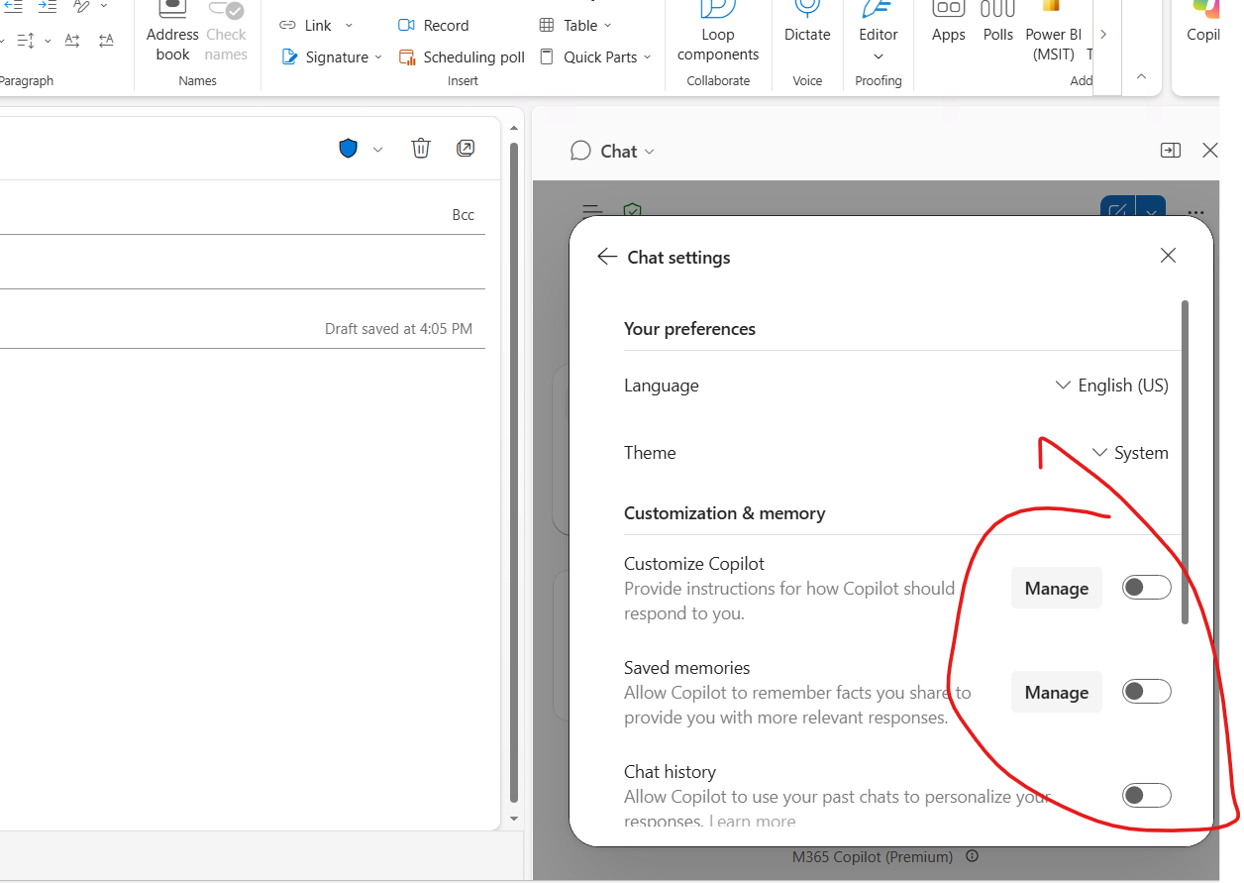Pop out the draft into a new window
The height and width of the screenshot is (883, 1244).
pyautogui.click(x=466, y=149)
